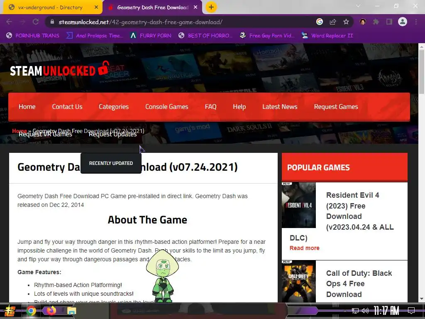Viewport: 425px width, 319px height.
Task: Open the Resident Evil 4 (2023) title link
Action: pyautogui.click(x=360, y=211)
